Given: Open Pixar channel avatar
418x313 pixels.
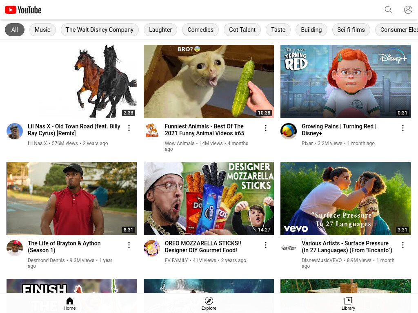Looking at the screenshot, I should click(289, 131).
